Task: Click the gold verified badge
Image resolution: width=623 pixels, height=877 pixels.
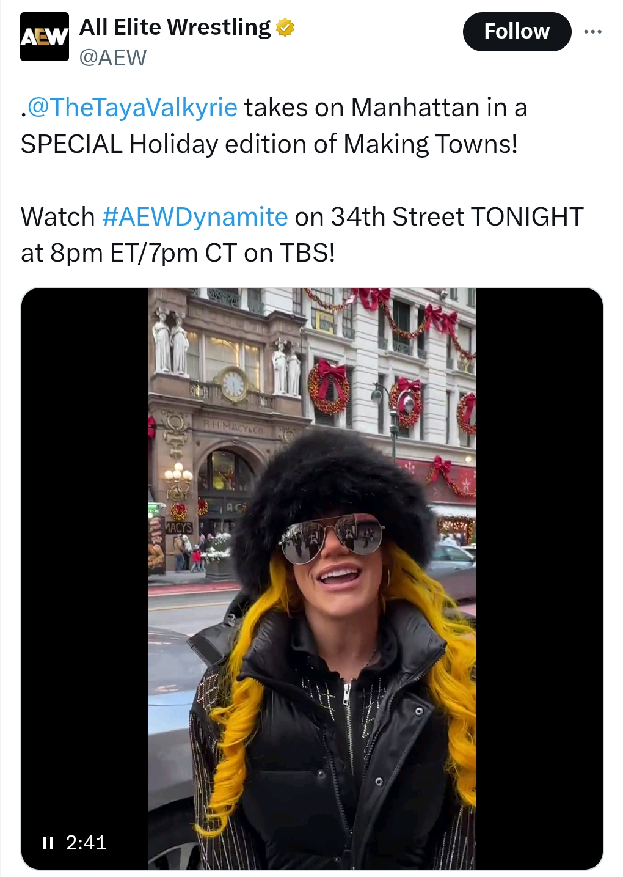Action: (285, 28)
